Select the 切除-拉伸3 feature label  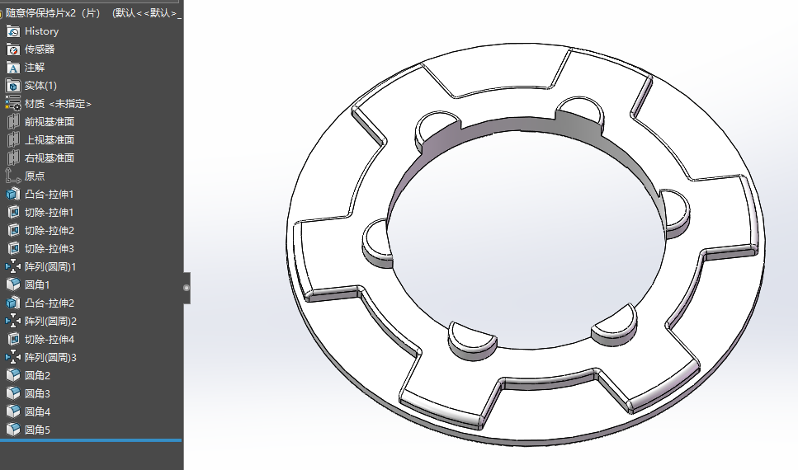click(50, 249)
